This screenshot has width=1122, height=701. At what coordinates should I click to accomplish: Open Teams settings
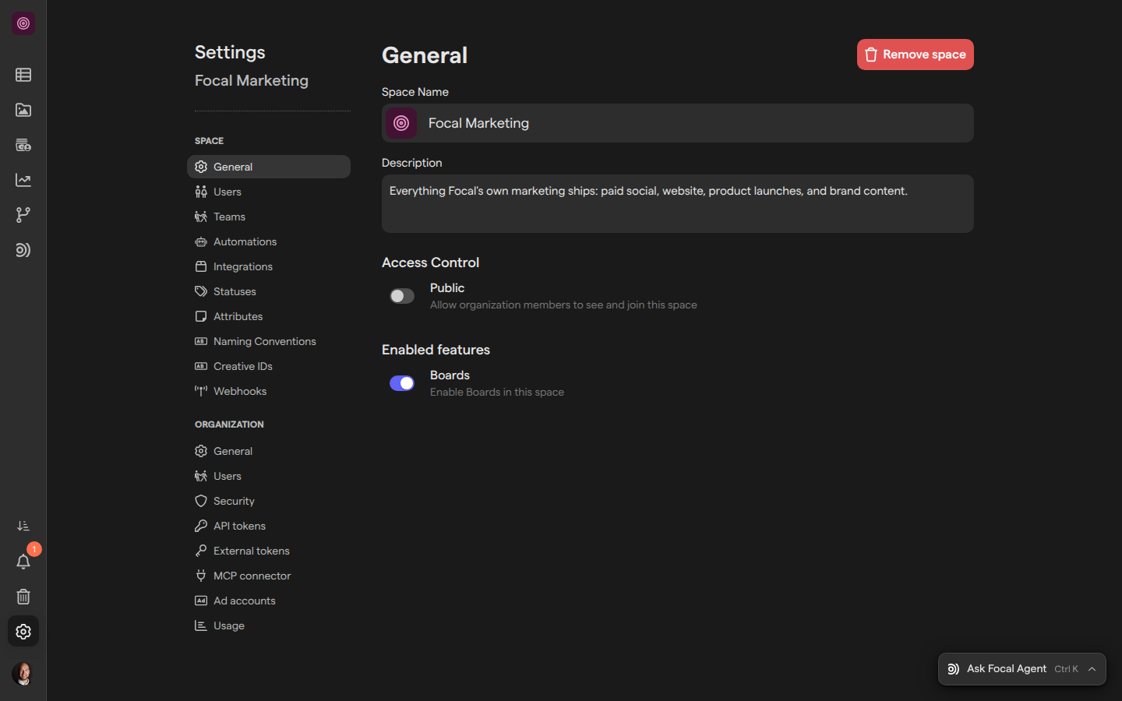pyautogui.click(x=269, y=217)
